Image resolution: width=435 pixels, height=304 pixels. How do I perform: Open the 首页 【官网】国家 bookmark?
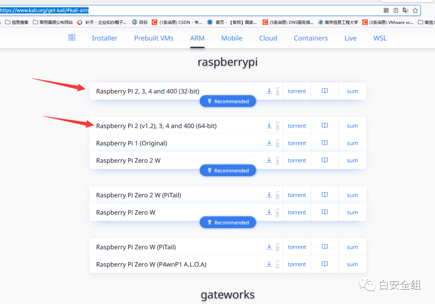tap(232, 22)
